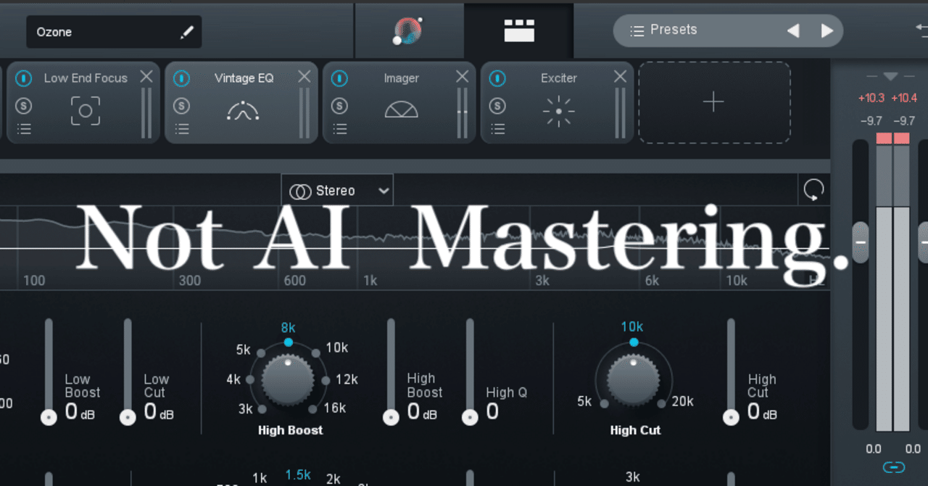
Task: Adjust the High Cut knob set to 10k
Action: [634, 381]
